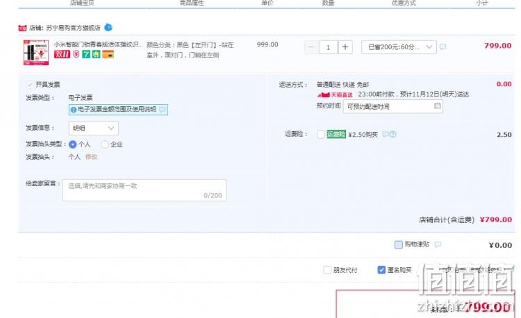Screen dimensions: 521x318
Task: Click comment icon next to 购物津贴
Action: tap(438, 244)
